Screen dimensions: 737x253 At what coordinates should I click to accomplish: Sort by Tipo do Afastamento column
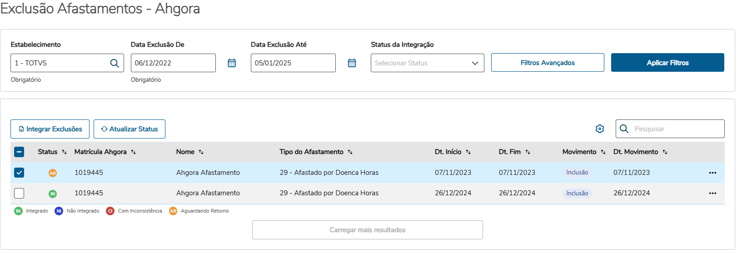[350, 152]
